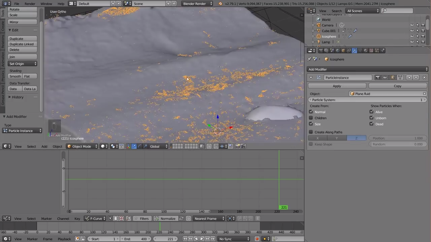Open the Object Mode dropdown
Image resolution: width=431 pixels, height=242 pixels.
[81, 146]
